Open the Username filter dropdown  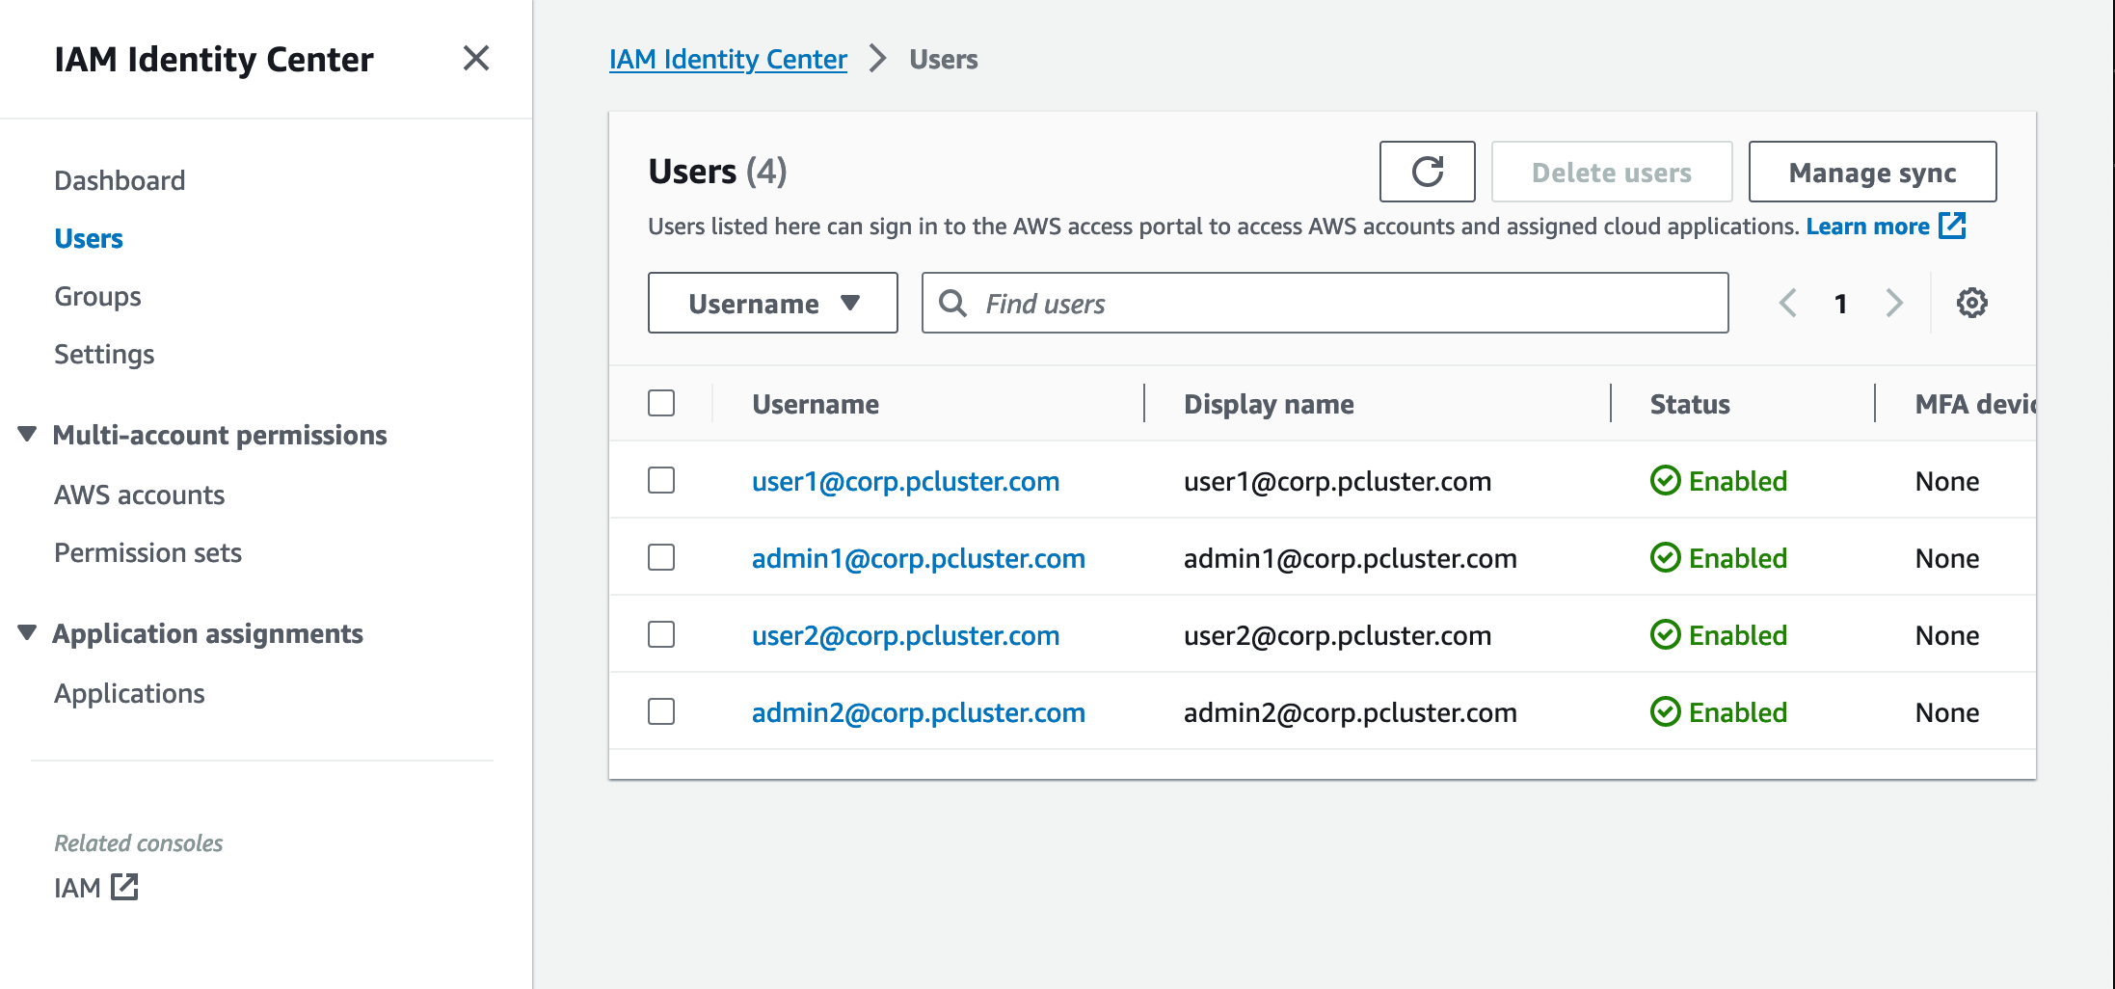(x=772, y=303)
